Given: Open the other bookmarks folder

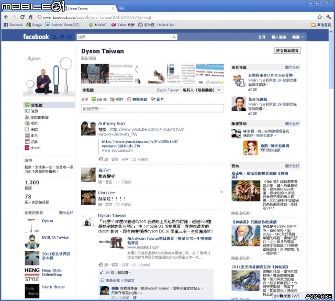Looking at the screenshot, I should click(321, 25).
